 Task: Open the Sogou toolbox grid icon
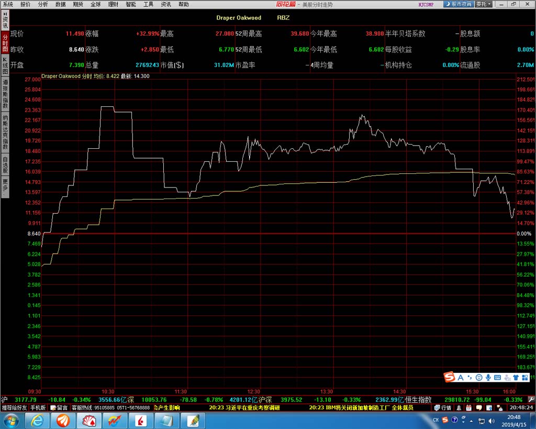pyautogui.click(x=524, y=378)
